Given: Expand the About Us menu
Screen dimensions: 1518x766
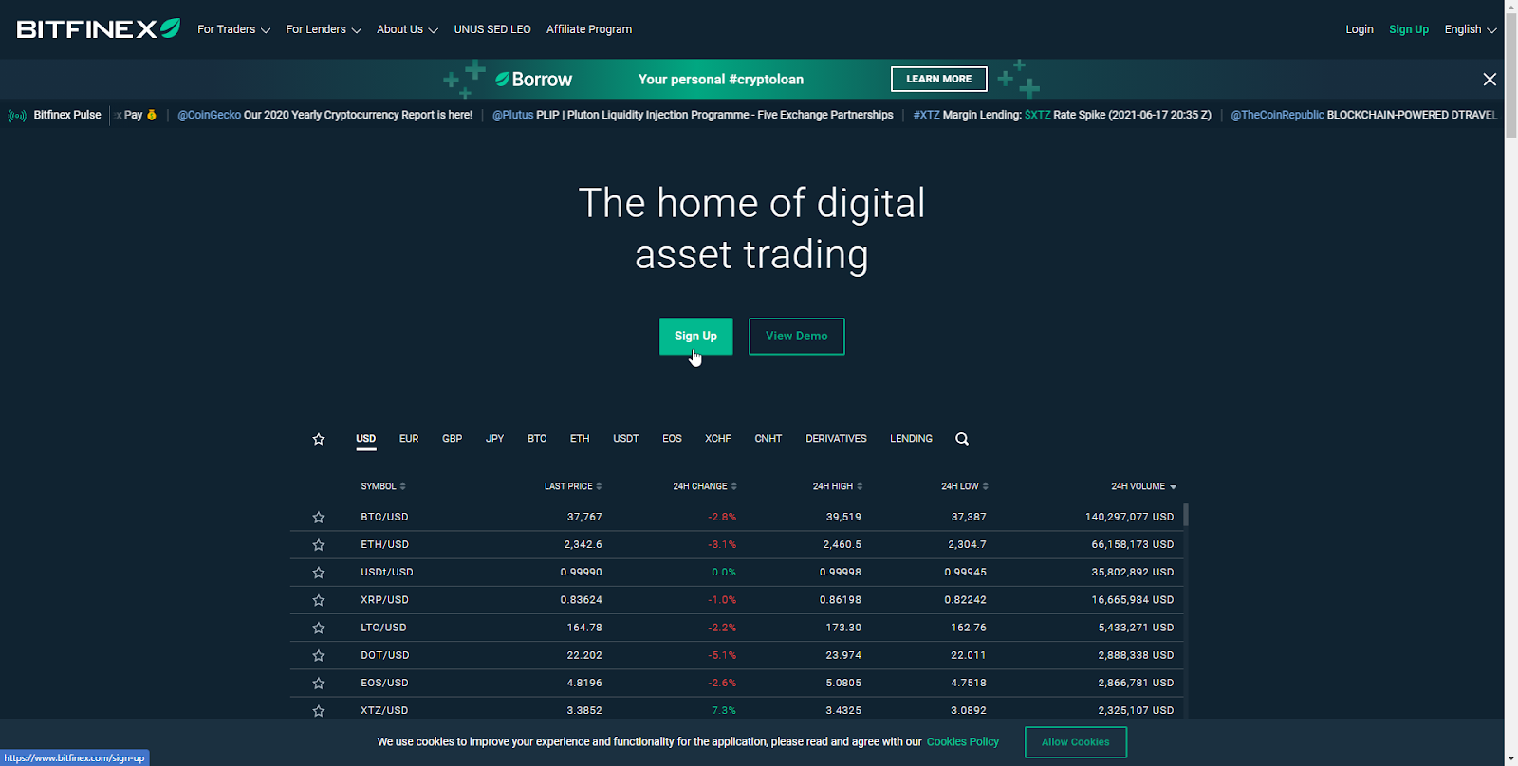Looking at the screenshot, I should tap(407, 29).
